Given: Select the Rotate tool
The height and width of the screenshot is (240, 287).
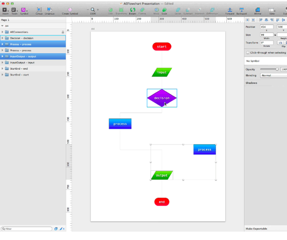Looking at the screenshot, I should pyautogui.click(x=132, y=11).
